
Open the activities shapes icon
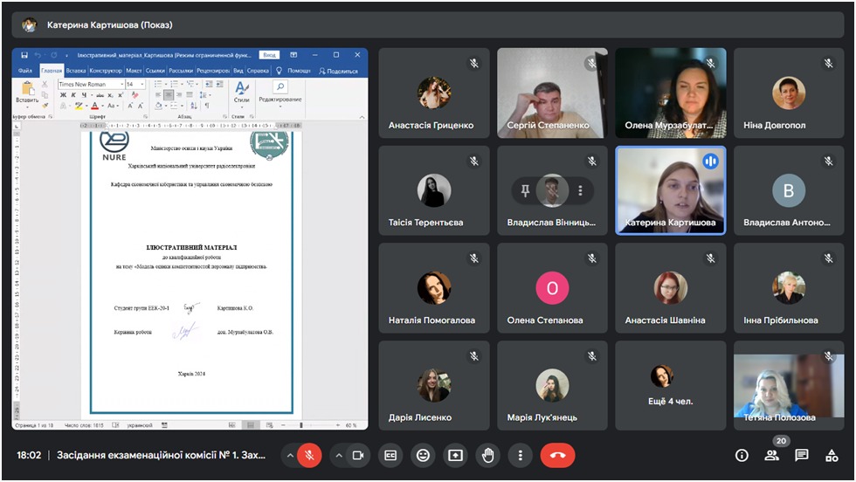tap(832, 455)
